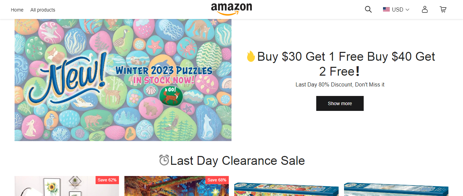Select the Save 62% badge

pyautogui.click(x=107, y=180)
